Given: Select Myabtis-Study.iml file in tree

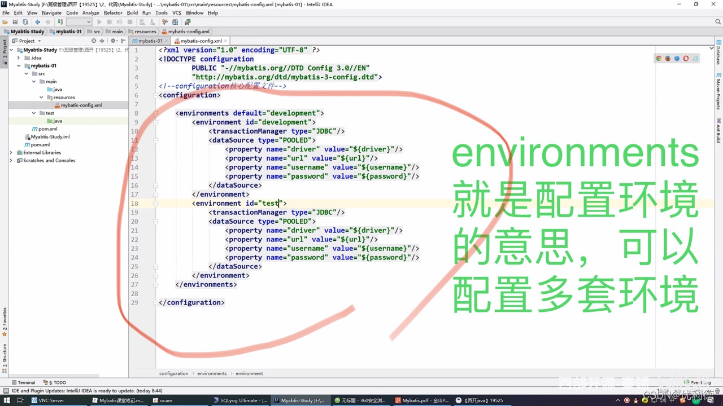Looking at the screenshot, I should point(46,136).
